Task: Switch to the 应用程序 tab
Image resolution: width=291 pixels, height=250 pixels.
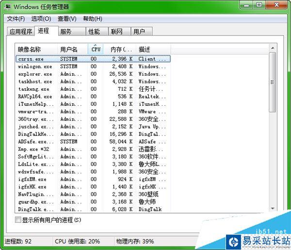Action: point(21,32)
